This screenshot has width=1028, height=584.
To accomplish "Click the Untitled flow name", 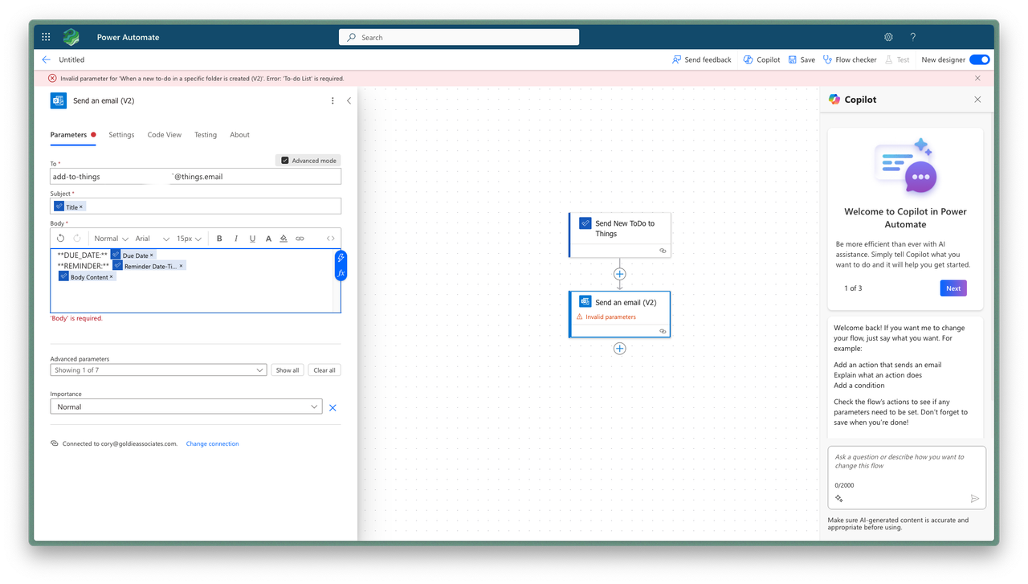I will coord(71,59).
